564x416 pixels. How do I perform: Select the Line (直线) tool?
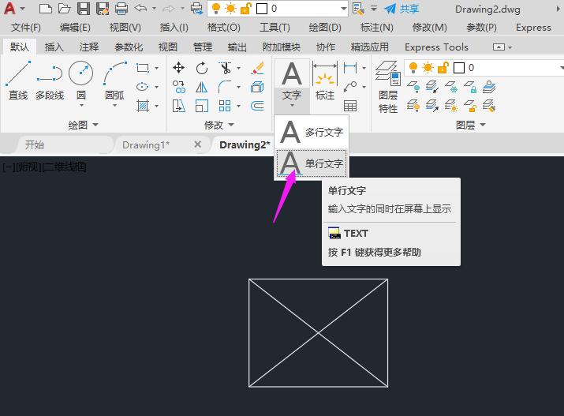click(x=18, y=81)
